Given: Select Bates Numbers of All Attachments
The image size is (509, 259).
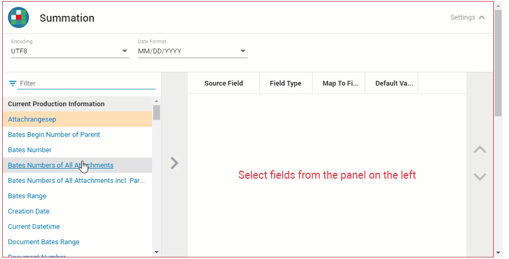Looking at the screenshot, I should tap(60, 165).
